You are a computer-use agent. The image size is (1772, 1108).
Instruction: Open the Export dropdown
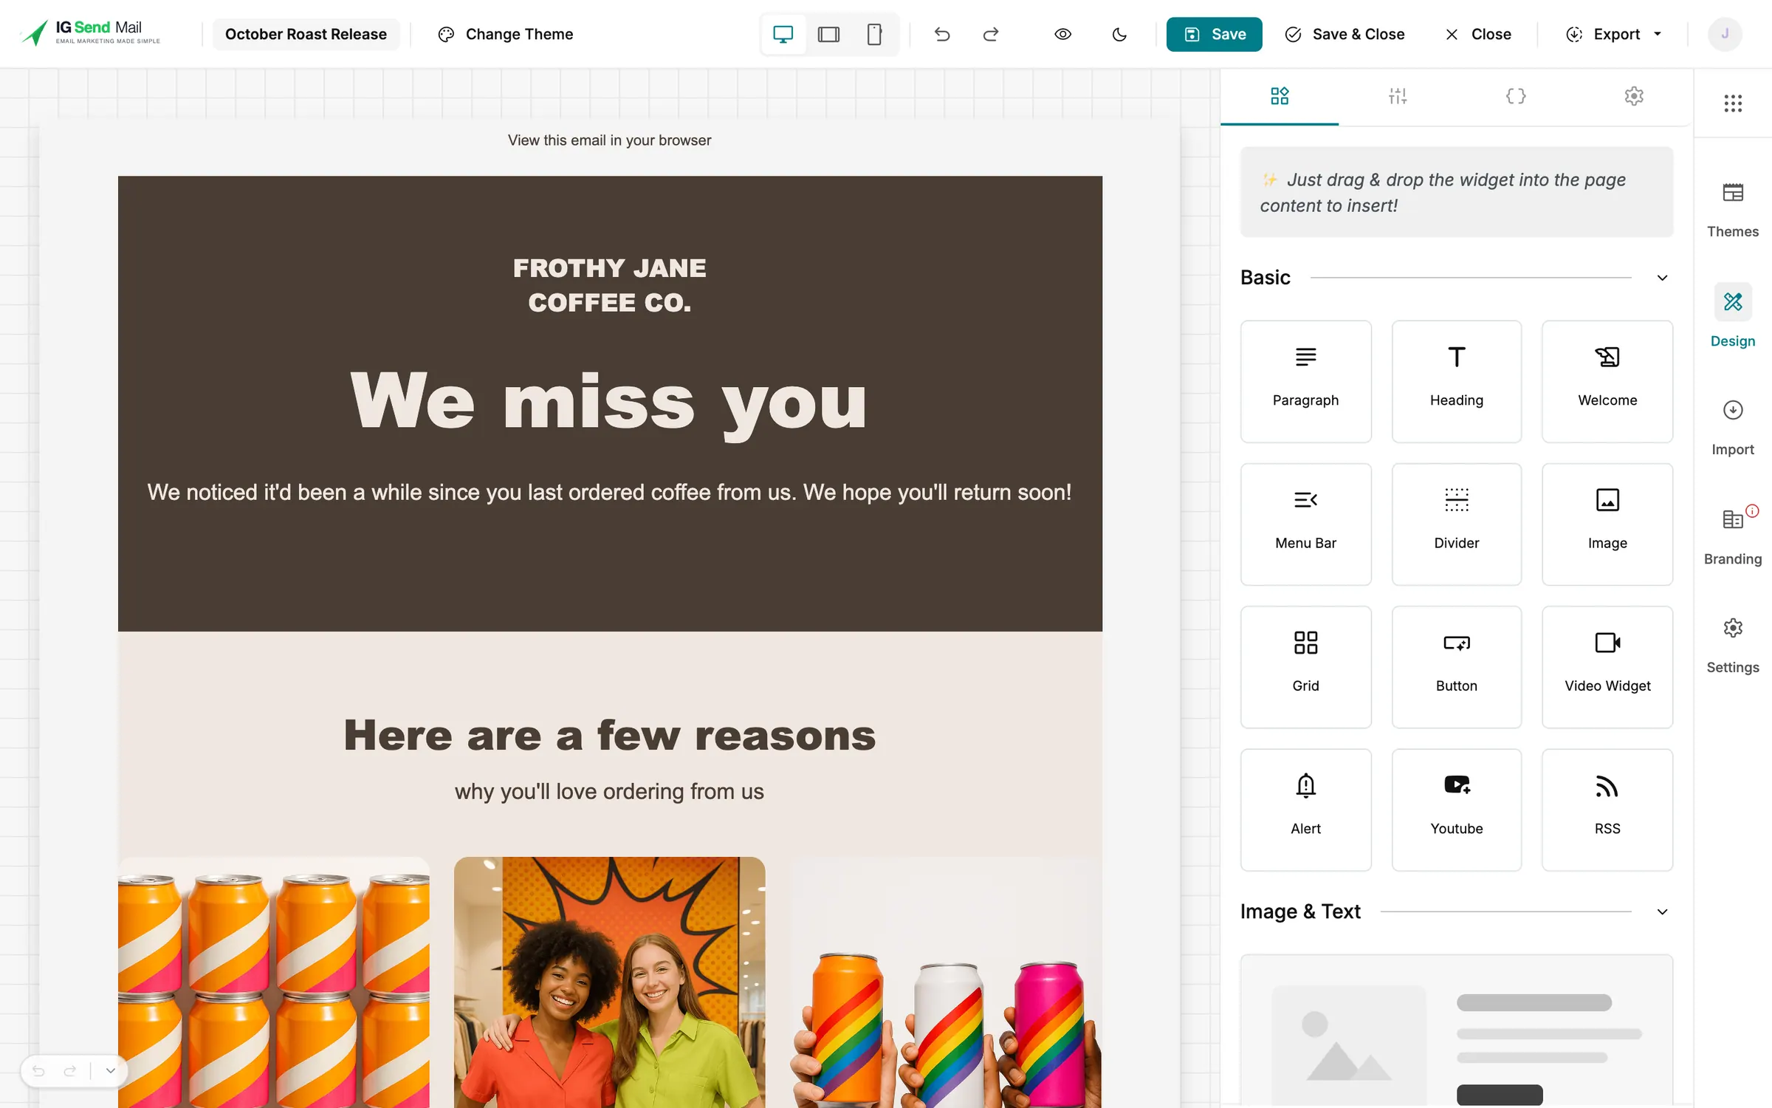click(x=1614, y=34)
